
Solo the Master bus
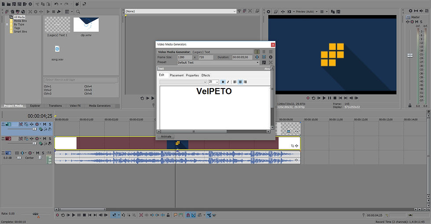421,22
